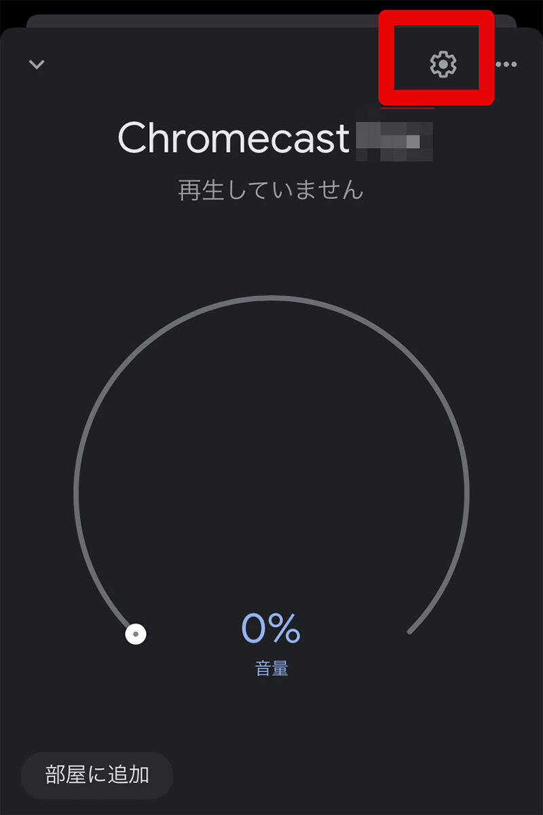The height and width of the screenshot is (815, 543).
Task: Collapse the panel with the down chevron
Action: click(x=37, y=65)
